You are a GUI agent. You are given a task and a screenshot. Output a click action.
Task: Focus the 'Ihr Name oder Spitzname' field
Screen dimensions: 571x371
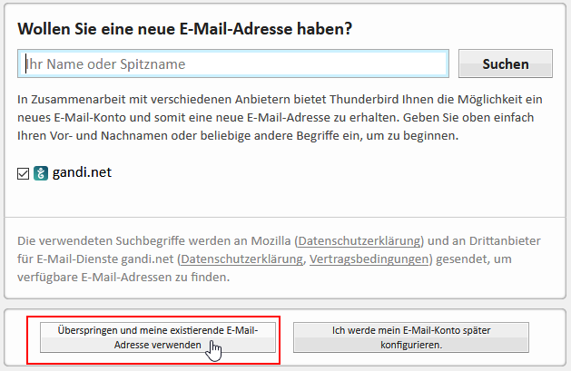click(233, 63)
